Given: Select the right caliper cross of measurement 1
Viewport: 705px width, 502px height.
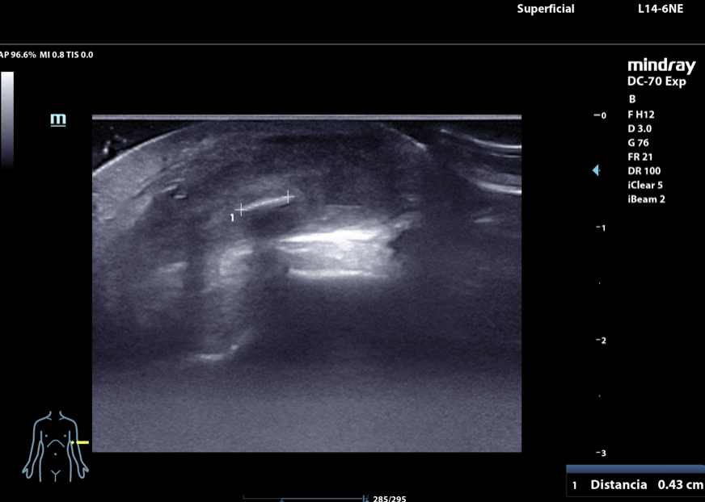Looking at the screenshot, I should point(289,196).
